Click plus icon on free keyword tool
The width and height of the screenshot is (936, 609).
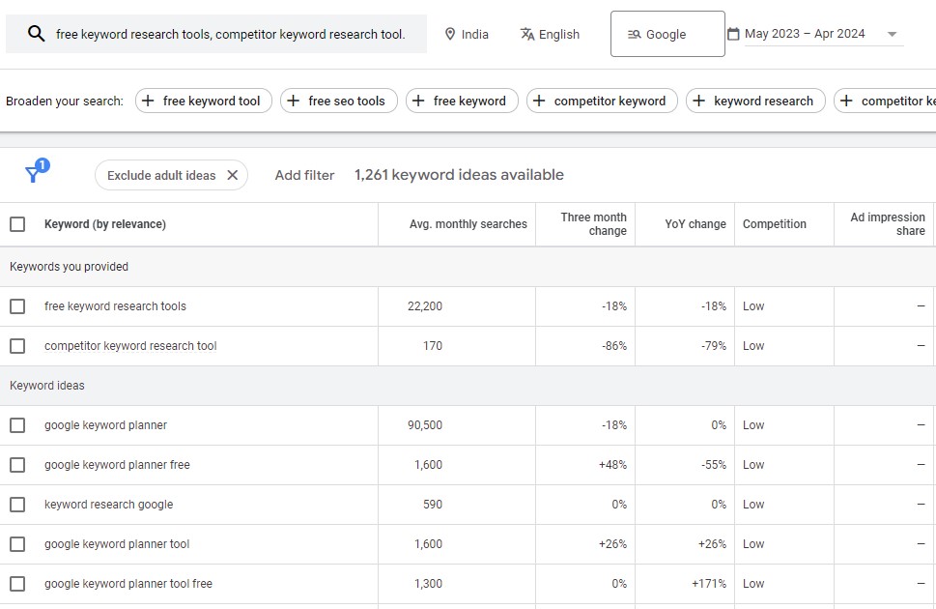point(148,101)
